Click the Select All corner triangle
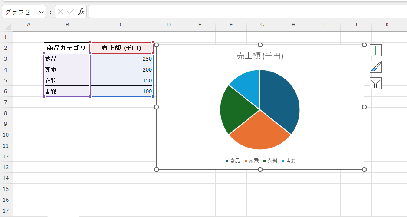 point(8,26)
